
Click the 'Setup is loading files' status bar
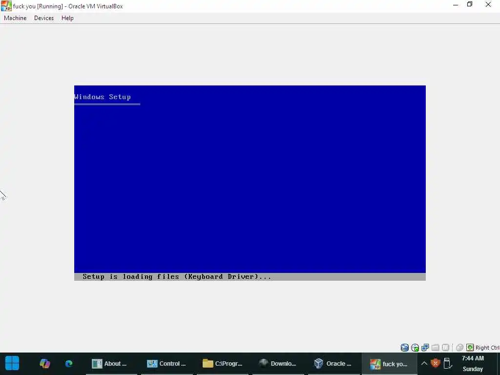[250, 277]
